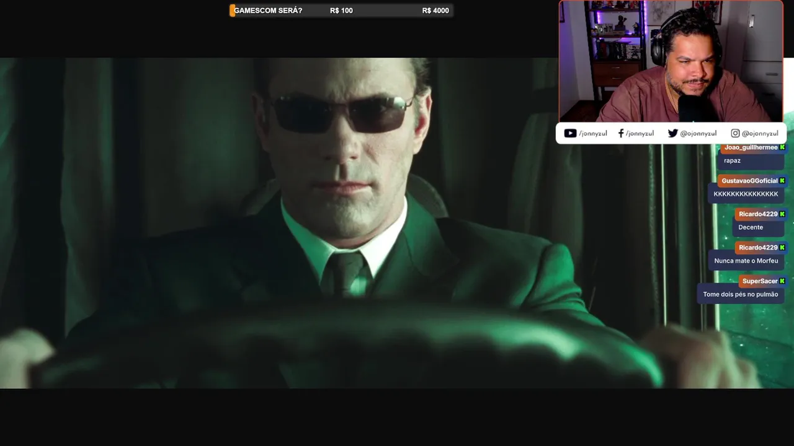
Task: Click the green badge beside GustavaoGGoficial
Action: (x=782, y=181)
